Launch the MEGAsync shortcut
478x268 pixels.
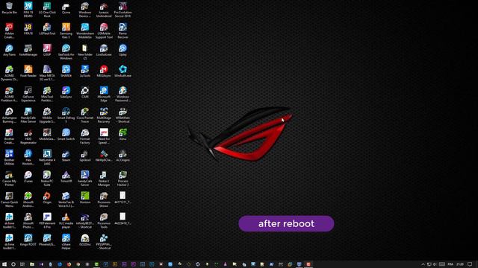[104, 71]
